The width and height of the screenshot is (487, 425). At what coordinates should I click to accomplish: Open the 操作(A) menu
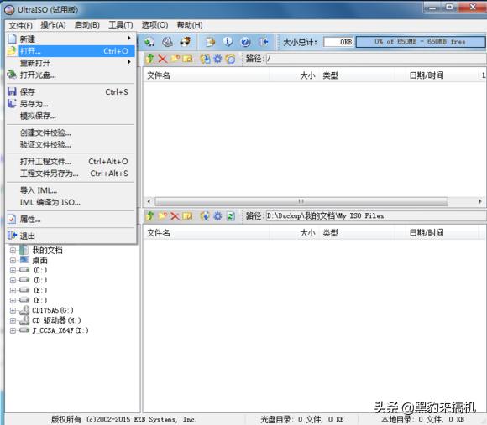point(53,25)
